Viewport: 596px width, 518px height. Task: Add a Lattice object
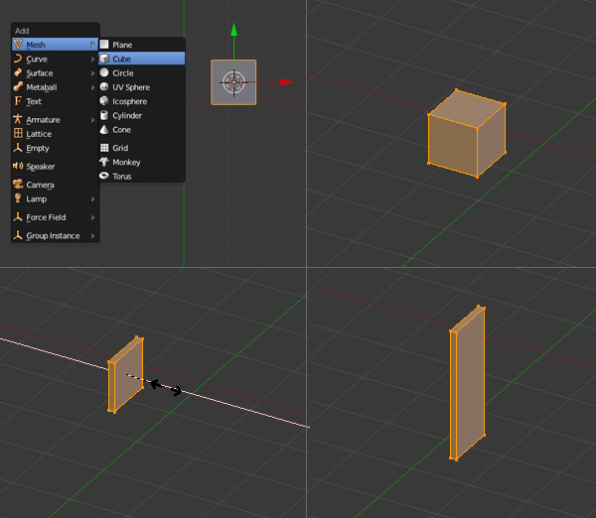(55, 134)
